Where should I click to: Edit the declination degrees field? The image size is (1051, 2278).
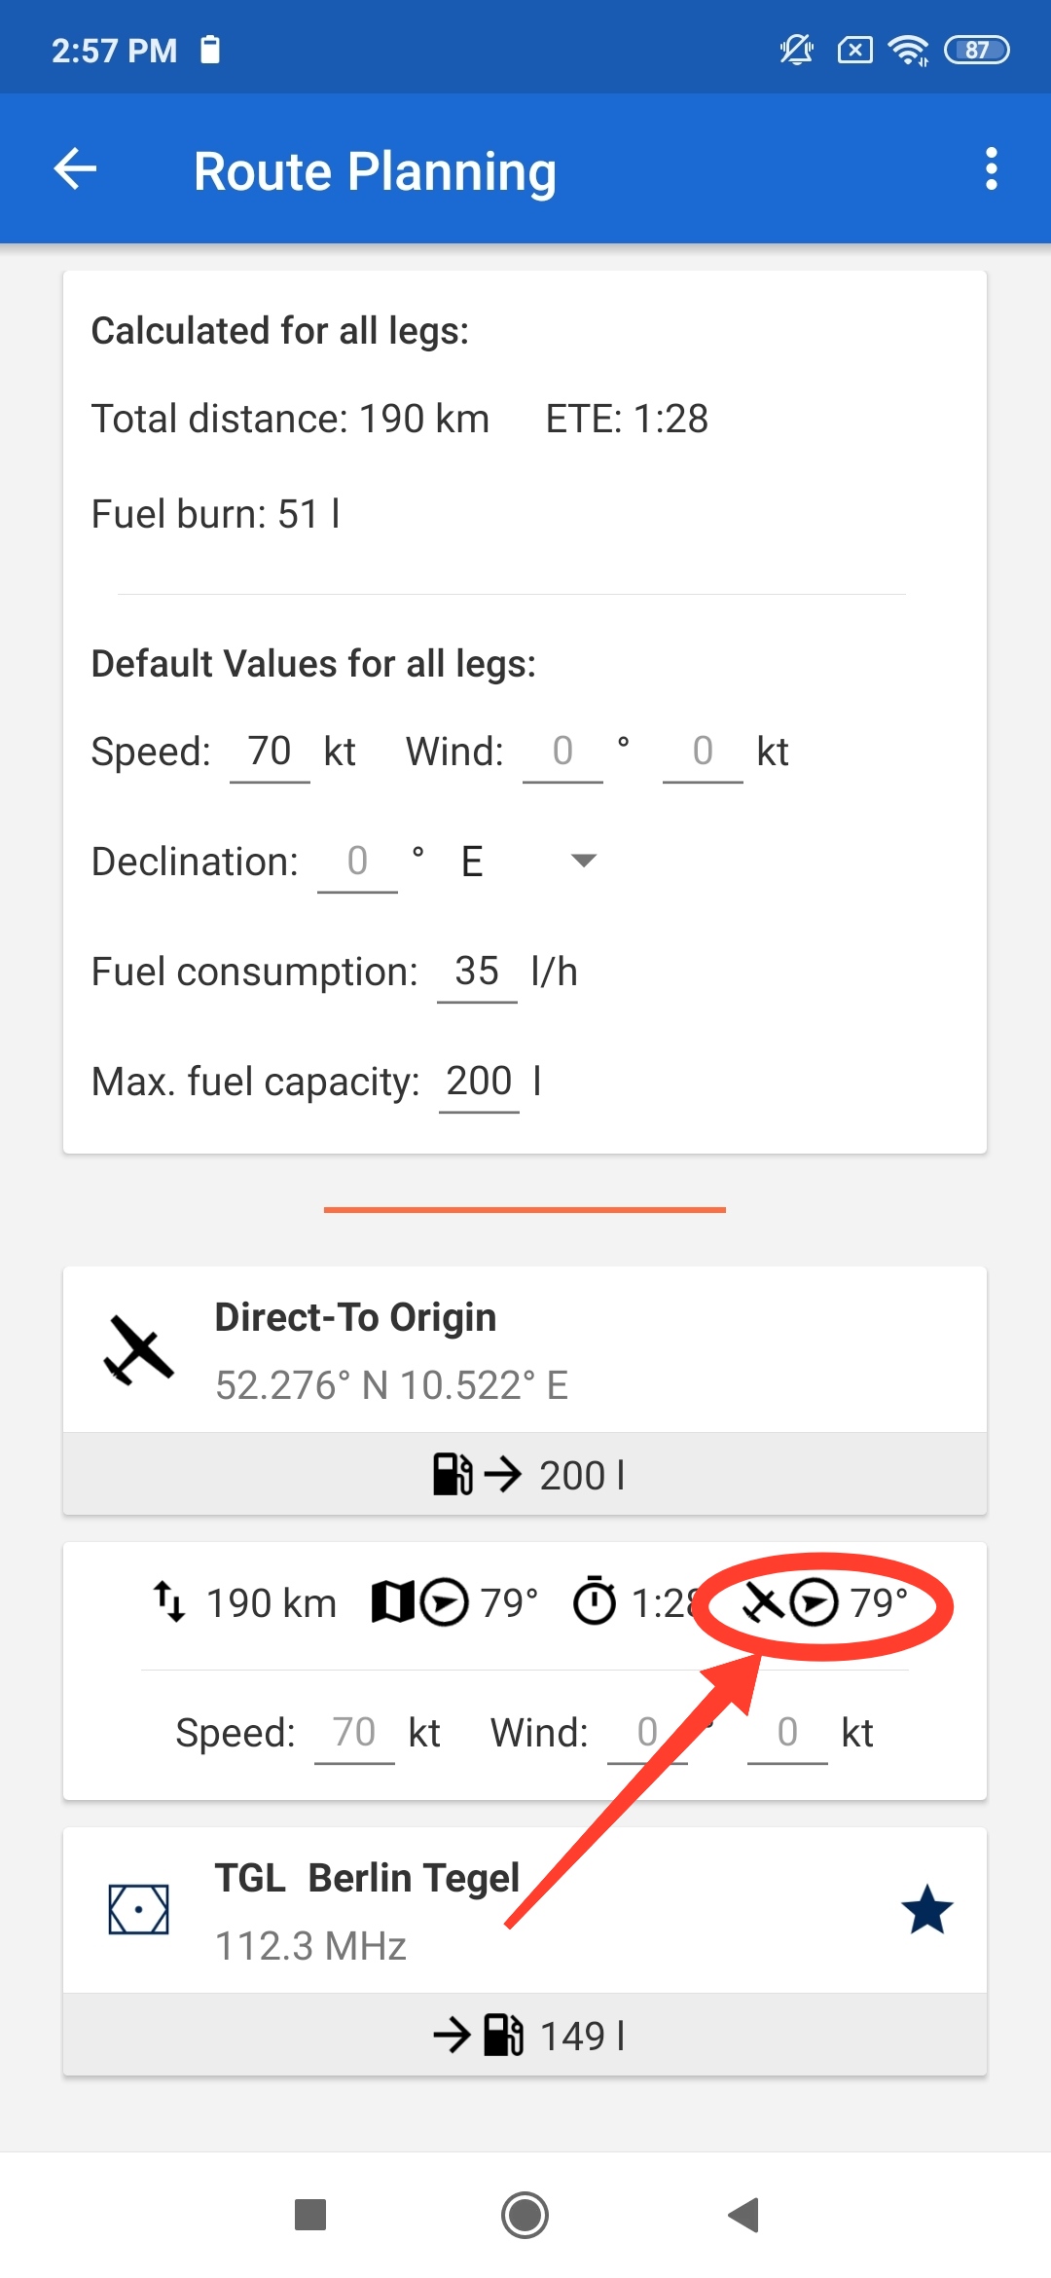click(357, 862)
